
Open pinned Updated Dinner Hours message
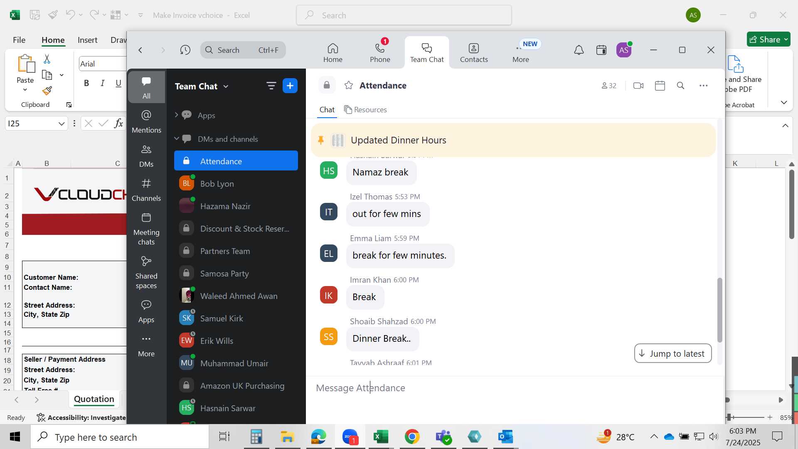pyautogui.click(x=513, y=140)
